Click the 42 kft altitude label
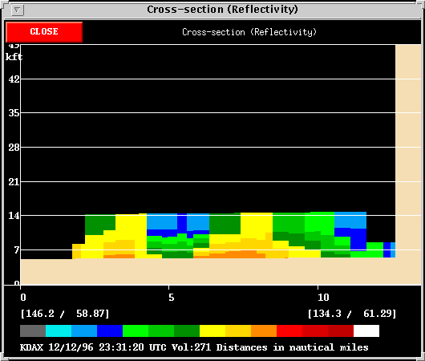425x361 pixels. coord(14,79)
